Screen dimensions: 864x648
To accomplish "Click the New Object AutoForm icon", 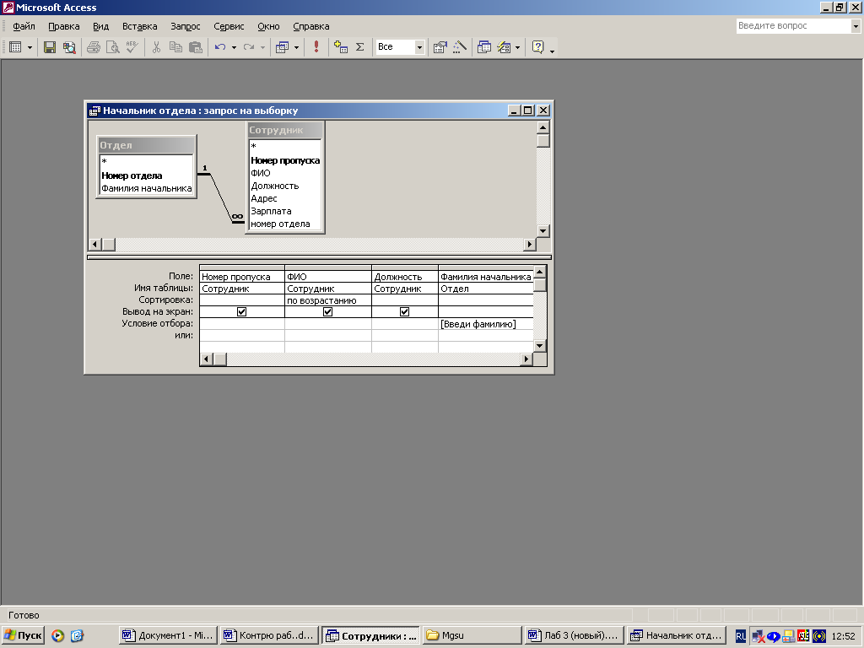I will [504, 47].
